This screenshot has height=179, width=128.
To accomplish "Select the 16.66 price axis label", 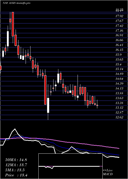I will (x=119, y=40).
